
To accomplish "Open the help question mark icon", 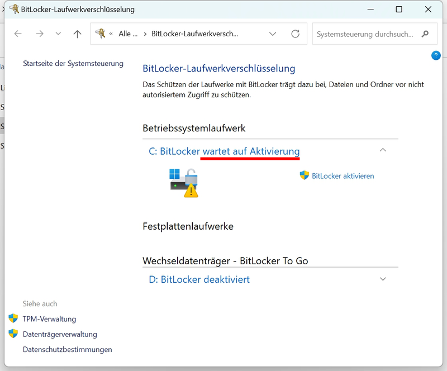I will coord(436,55).
